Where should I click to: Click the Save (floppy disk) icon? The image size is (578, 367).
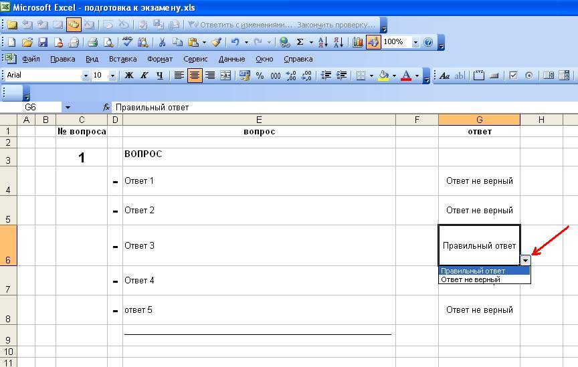pos(42,42)
